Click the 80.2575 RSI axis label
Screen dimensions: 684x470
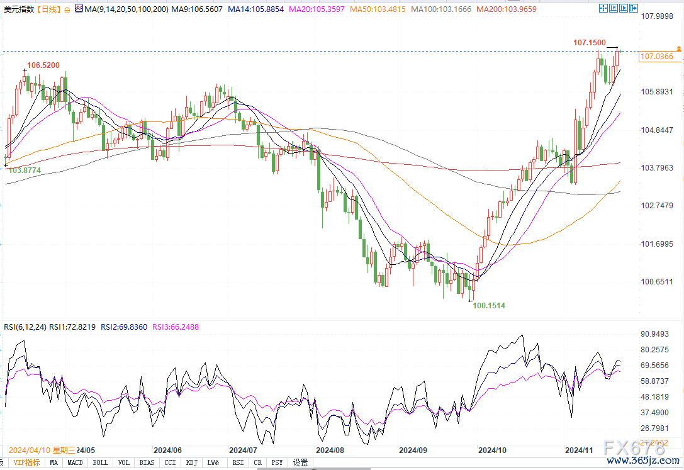coord(655,350)
